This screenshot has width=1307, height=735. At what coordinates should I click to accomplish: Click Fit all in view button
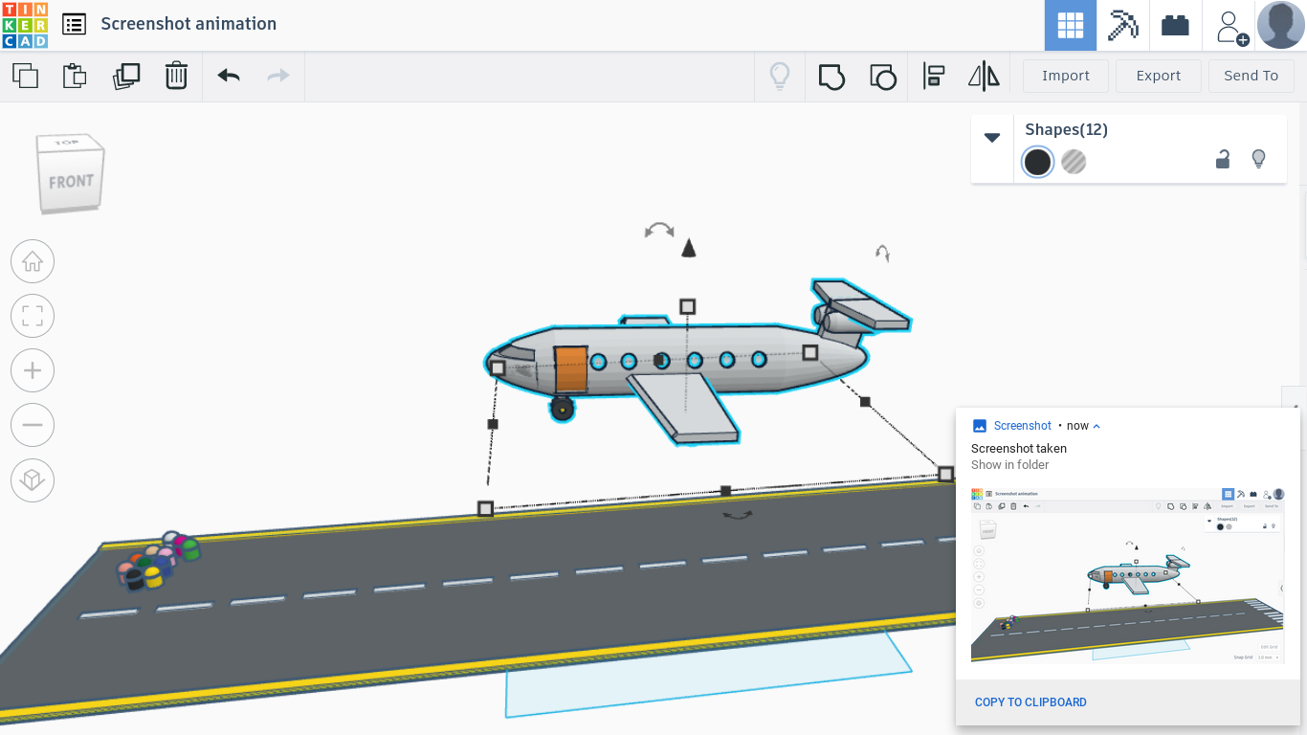click(33, 316)
